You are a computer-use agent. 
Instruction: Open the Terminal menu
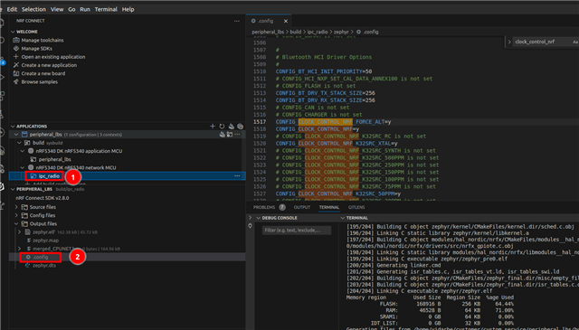106,9
